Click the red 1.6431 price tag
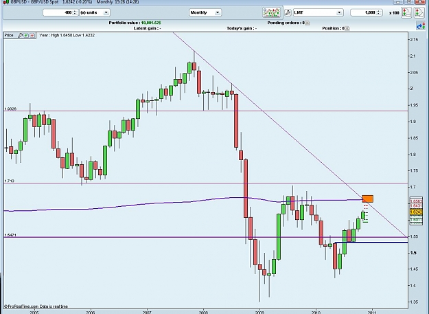This screenshot has width=429, height=314. [x=416, y=205]
